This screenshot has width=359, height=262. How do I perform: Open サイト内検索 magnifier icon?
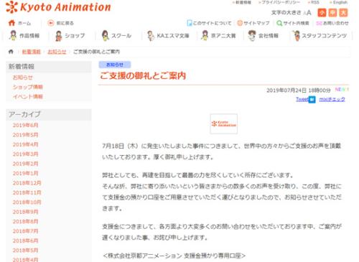[x=279, y=23]
